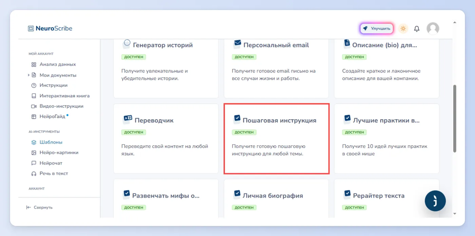The height and width of the screenshot is (236, 475).
Task: Click the page vertical scrollbar thumb
Action: pos(455,119)
